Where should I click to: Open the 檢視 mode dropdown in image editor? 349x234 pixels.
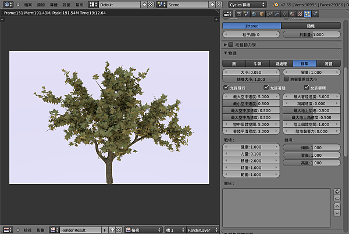pyautogui.click(x=144, y=230)
